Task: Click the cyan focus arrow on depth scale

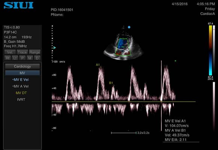Action: point(54,48)
